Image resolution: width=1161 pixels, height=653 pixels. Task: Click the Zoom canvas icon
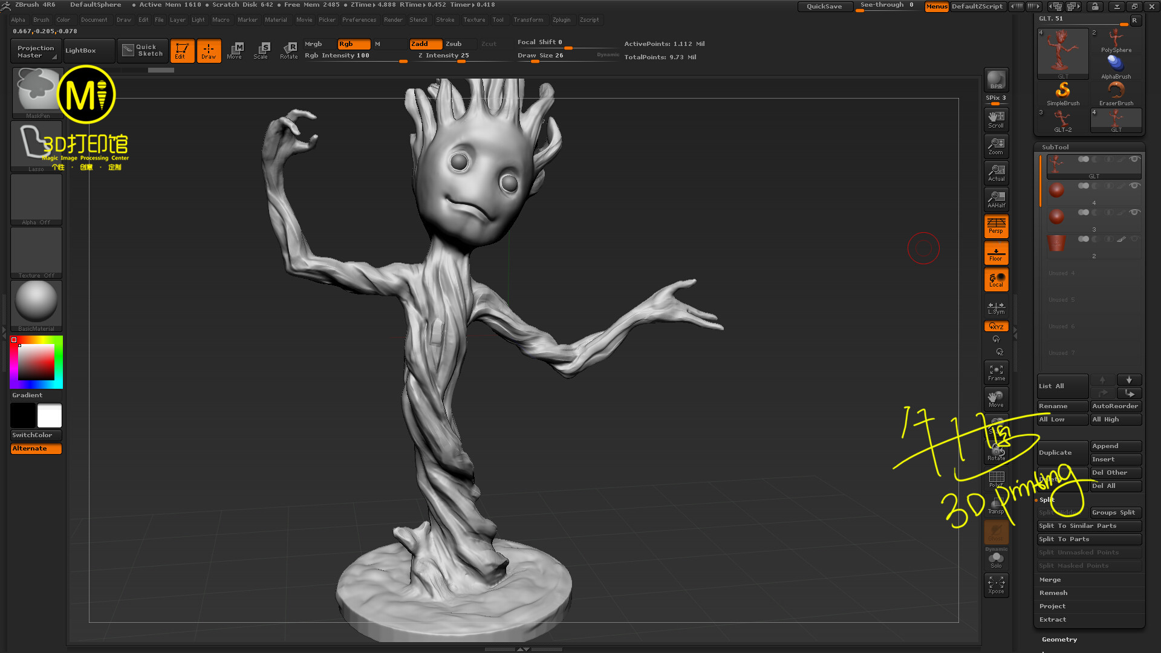point(996,146)
